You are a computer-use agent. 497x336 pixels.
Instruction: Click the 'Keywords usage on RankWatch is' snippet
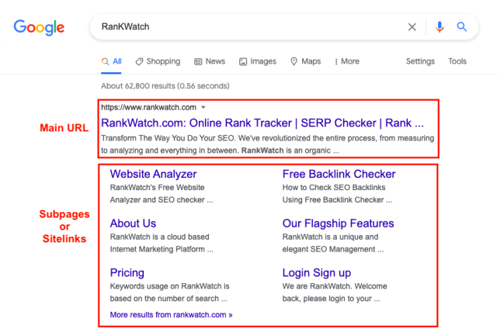tap(169, 293)
